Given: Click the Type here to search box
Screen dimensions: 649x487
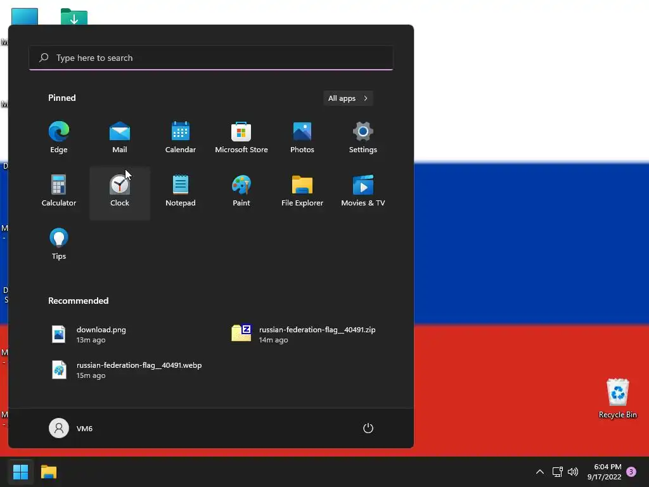Looking at the screenshot, I should (211, 58).
